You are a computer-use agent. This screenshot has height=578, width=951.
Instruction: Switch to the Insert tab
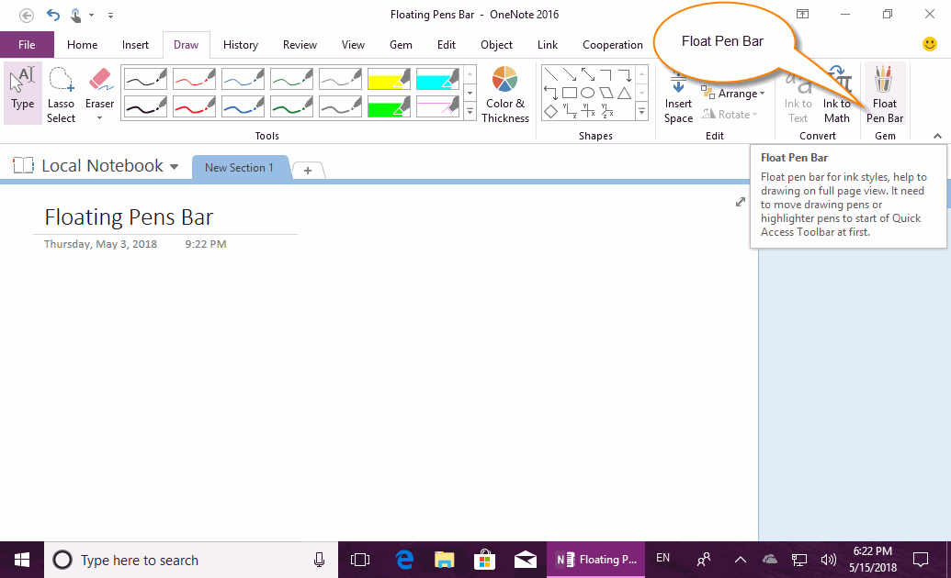[135, 45]
